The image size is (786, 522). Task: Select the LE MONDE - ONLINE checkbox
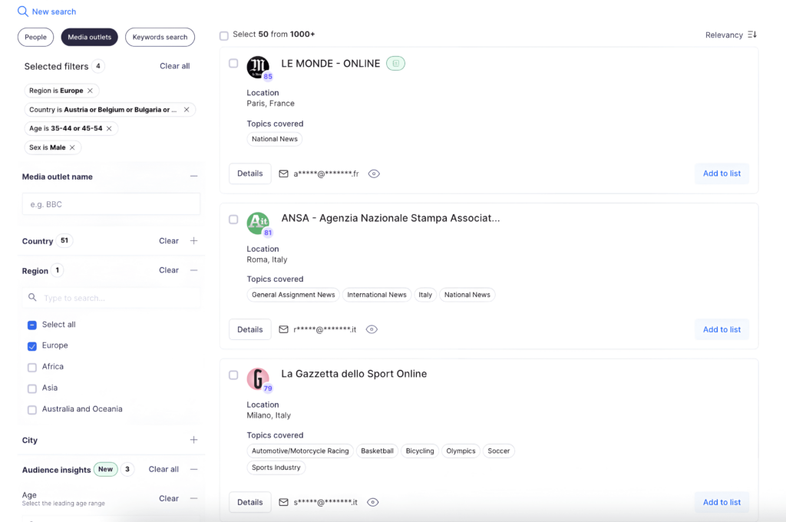point(233,63)
